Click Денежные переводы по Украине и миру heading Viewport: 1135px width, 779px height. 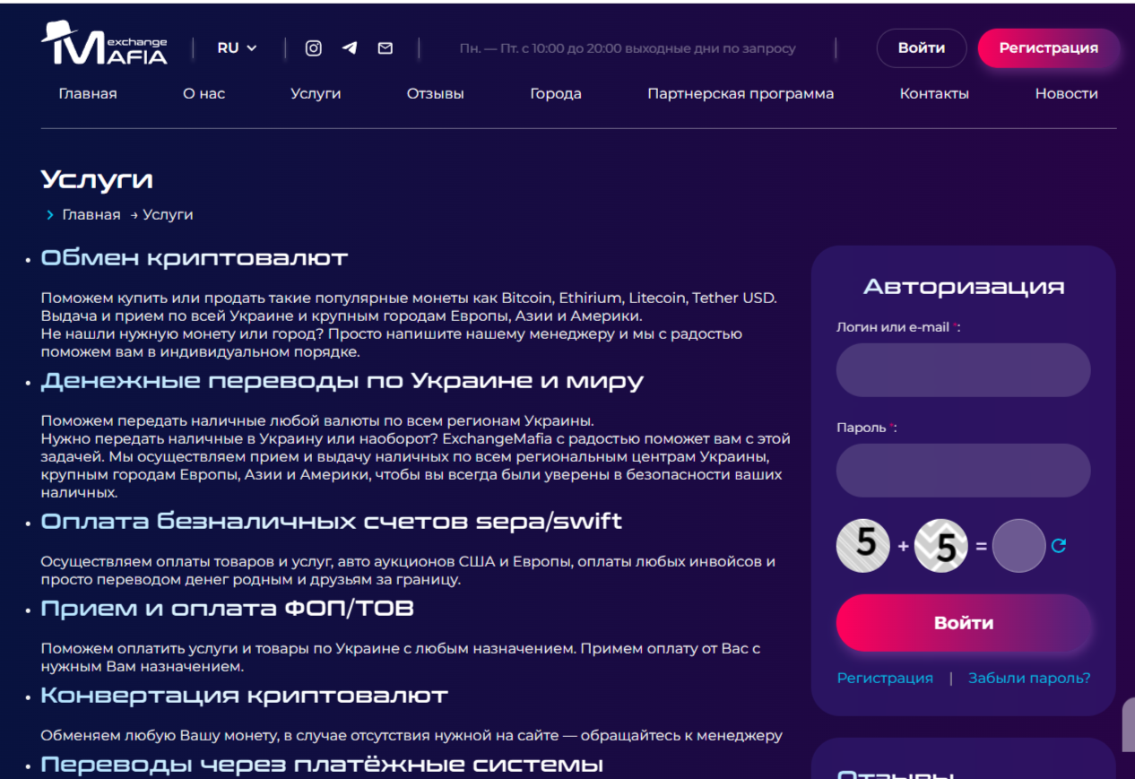(342, 381)
